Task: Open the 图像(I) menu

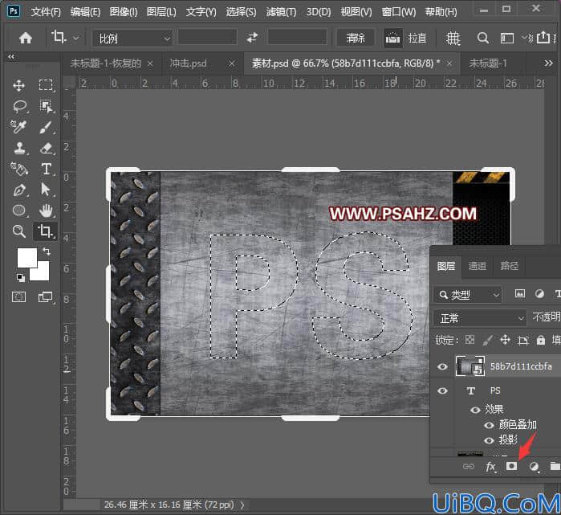Action: (x=124, y=12)
